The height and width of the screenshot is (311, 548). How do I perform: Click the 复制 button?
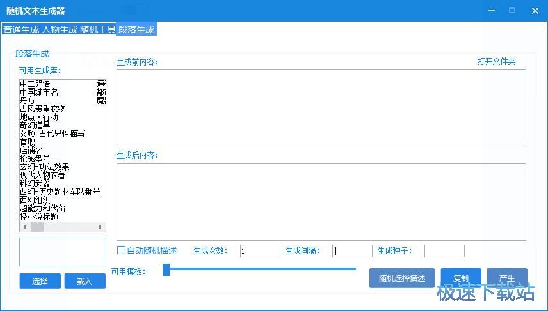pos(461,278)
